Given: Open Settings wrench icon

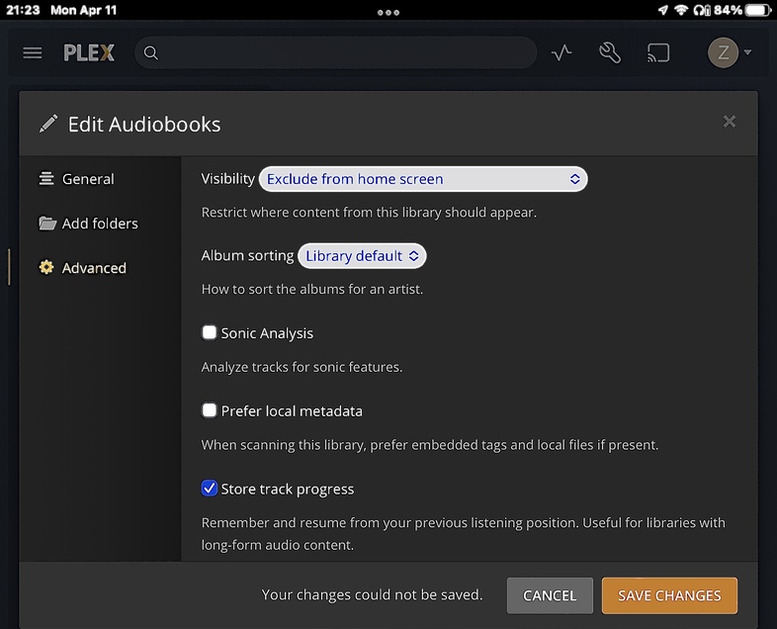Looking at the screenshot, I should pos(610,52).
